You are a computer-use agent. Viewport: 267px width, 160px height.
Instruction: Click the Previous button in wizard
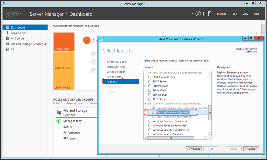194,149
